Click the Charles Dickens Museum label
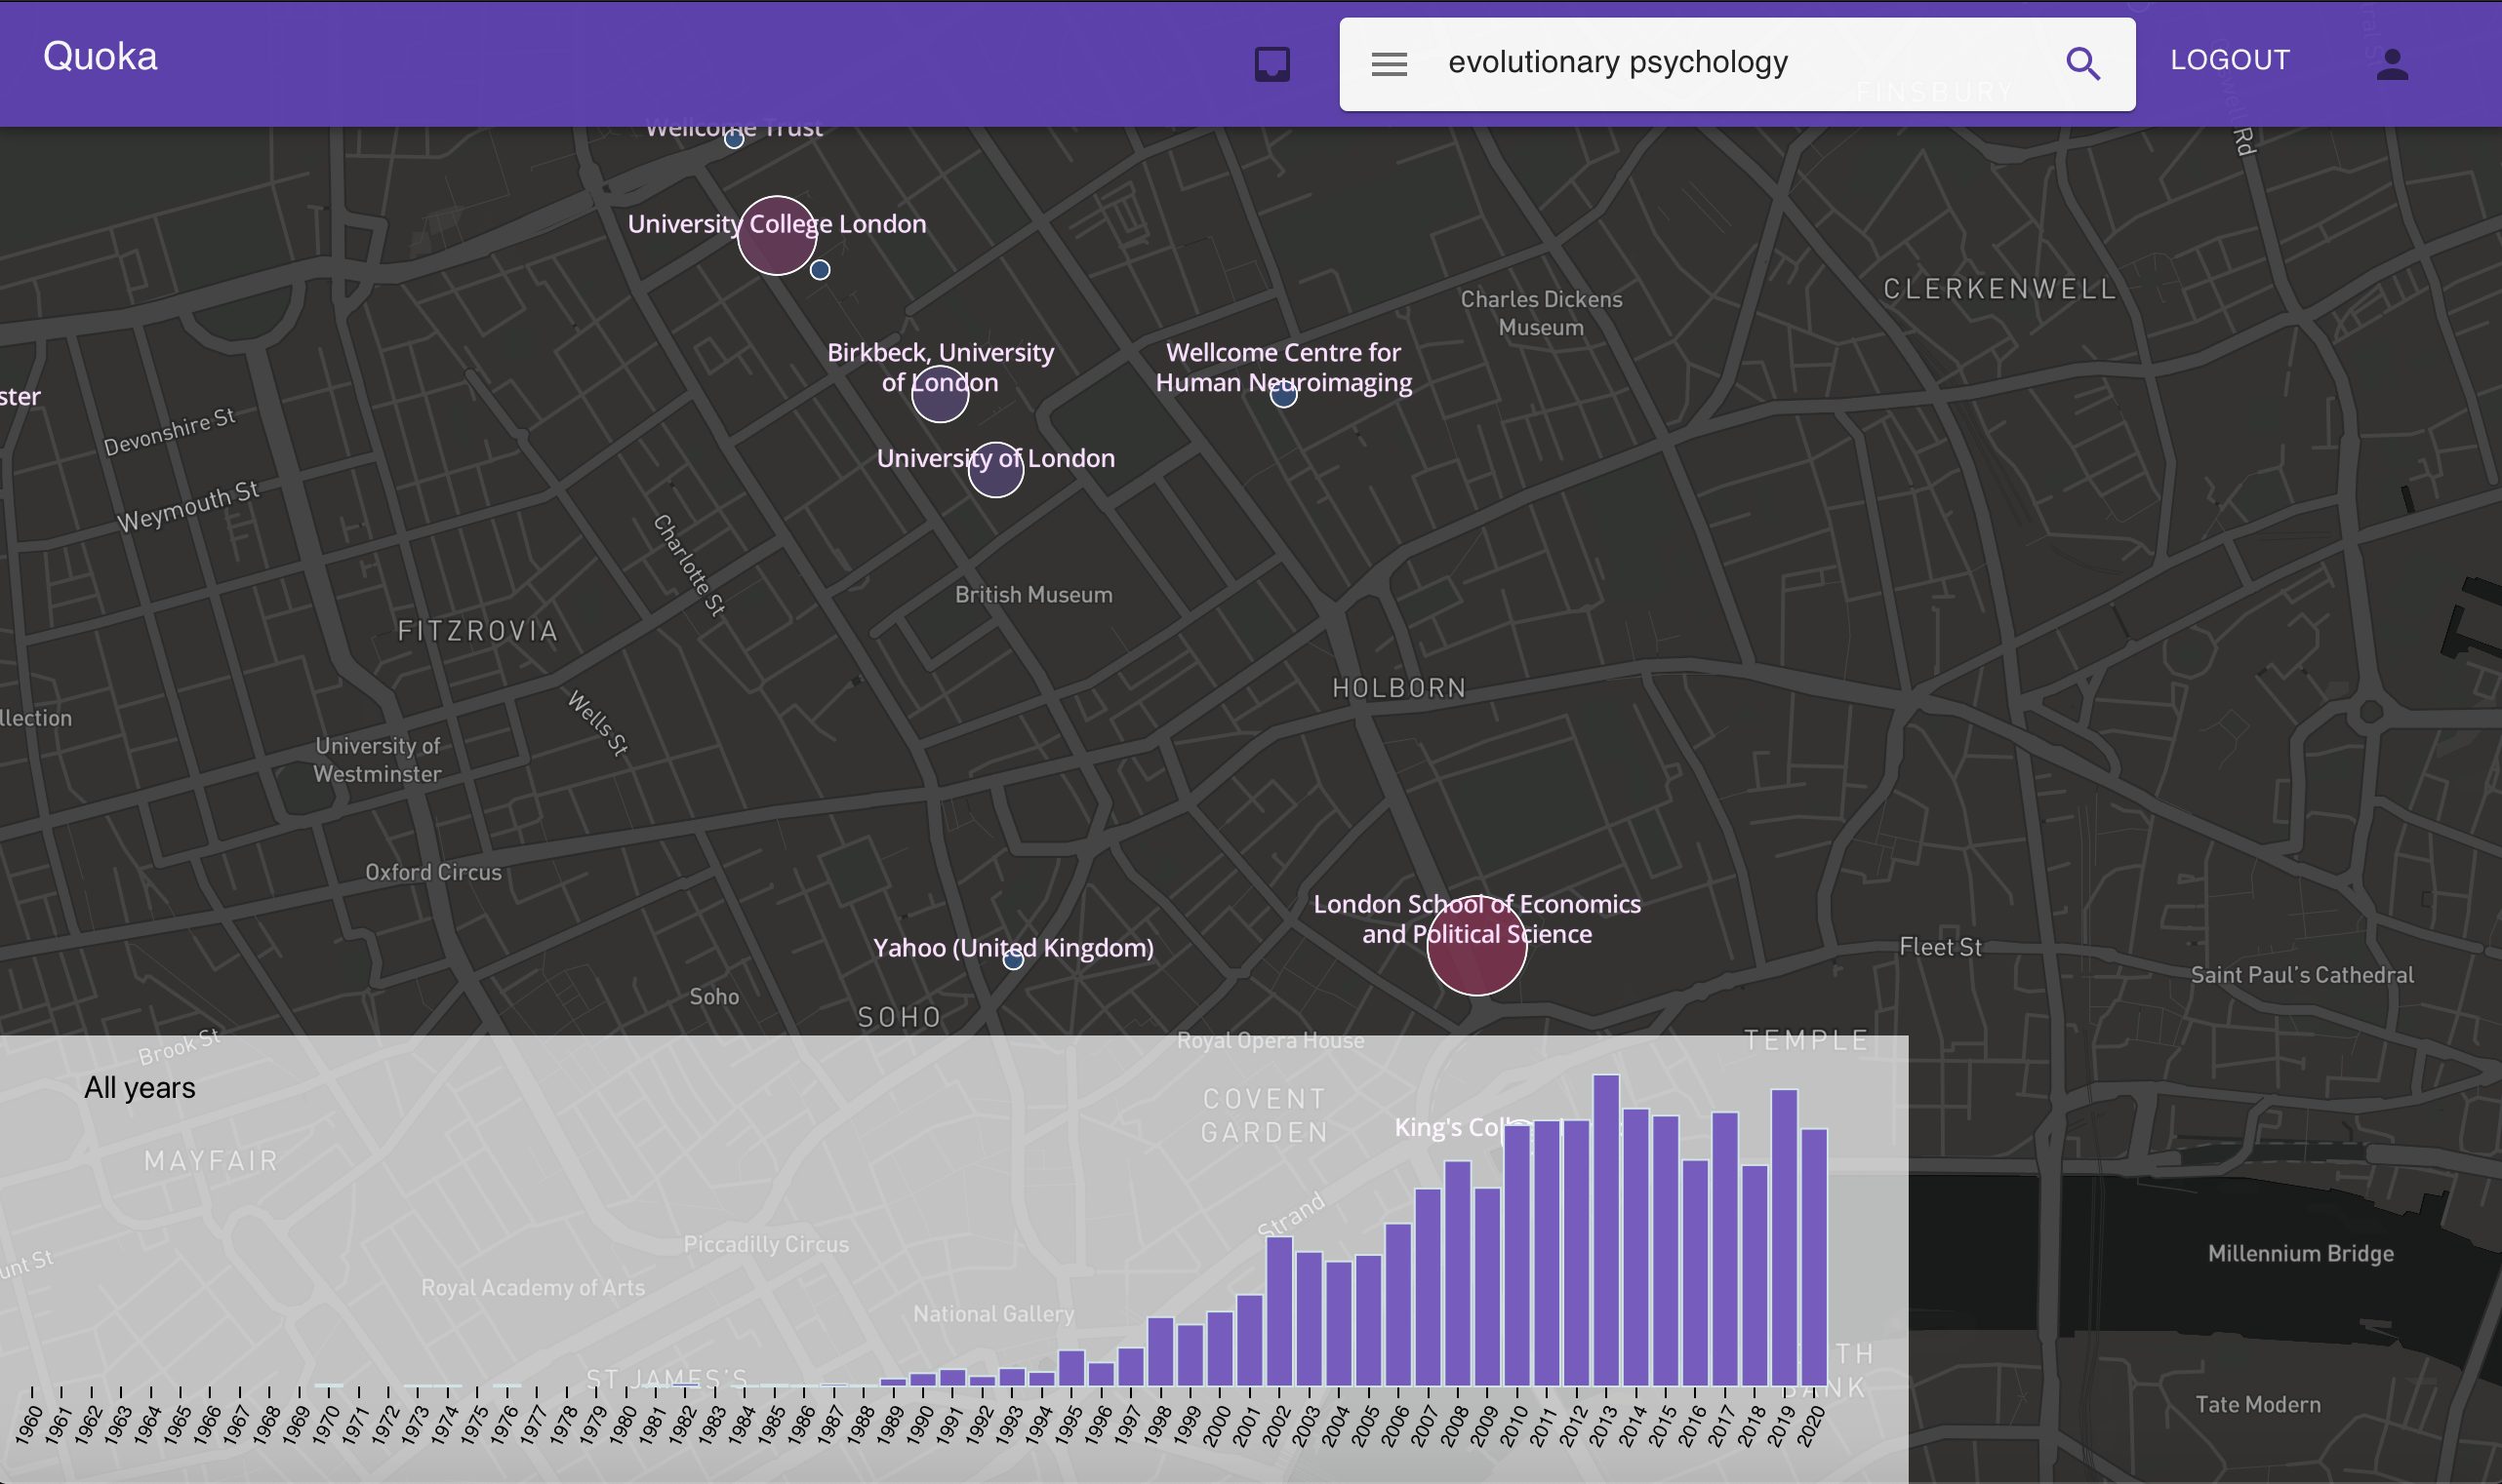 [x=1541, y=313]
